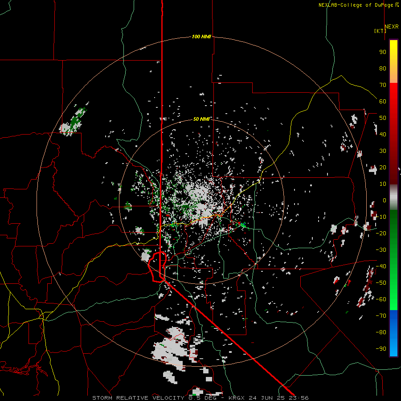Click the -20 value on the velocity scale
Image resolution: width=401 pixels, height=401 pixels.
(x=381, y=233)
